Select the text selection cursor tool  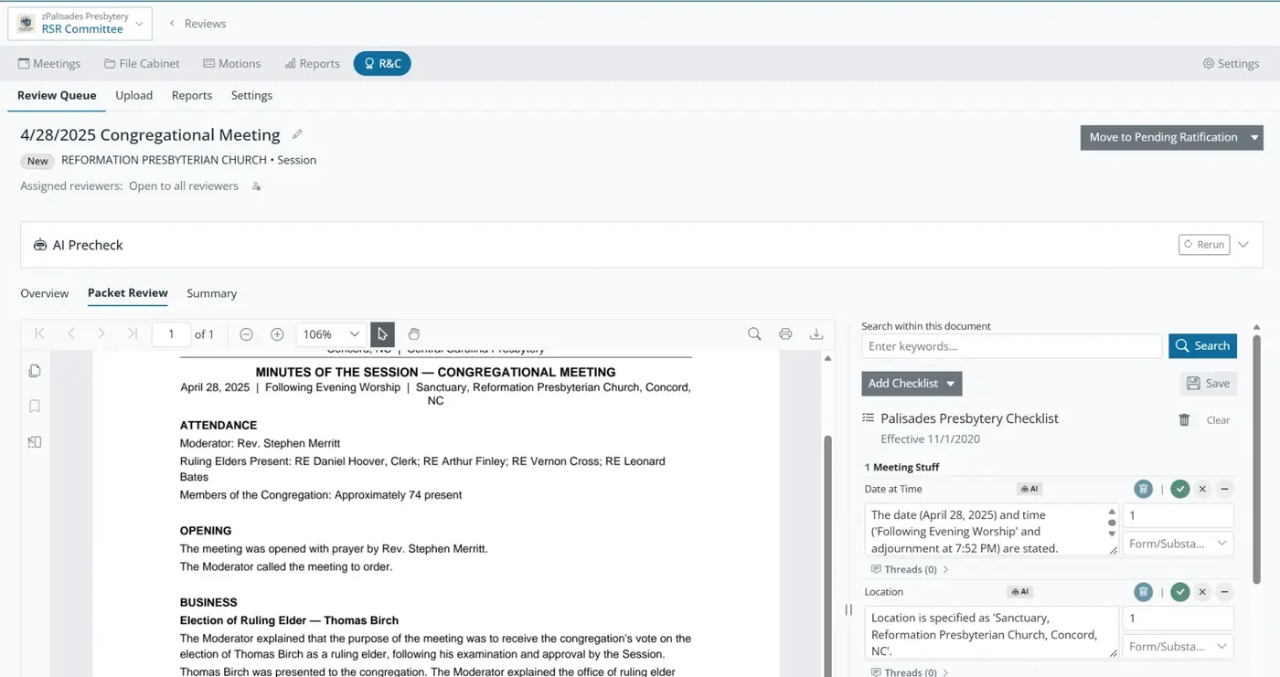click(382, 334)
